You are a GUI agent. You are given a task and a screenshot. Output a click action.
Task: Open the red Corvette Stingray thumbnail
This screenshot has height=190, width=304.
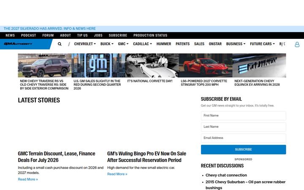point(206,65)
